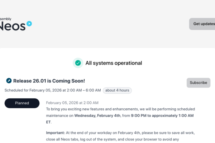Subscribe to the Release 26.01 maintenance
The image size is (215, 143).
[198, 83]
